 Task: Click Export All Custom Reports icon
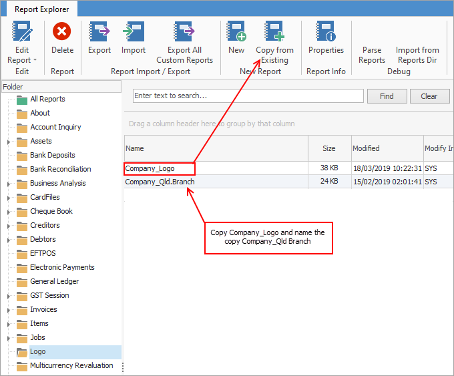184,32
